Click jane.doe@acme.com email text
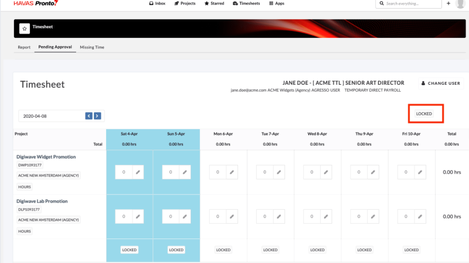 [248, 91]
